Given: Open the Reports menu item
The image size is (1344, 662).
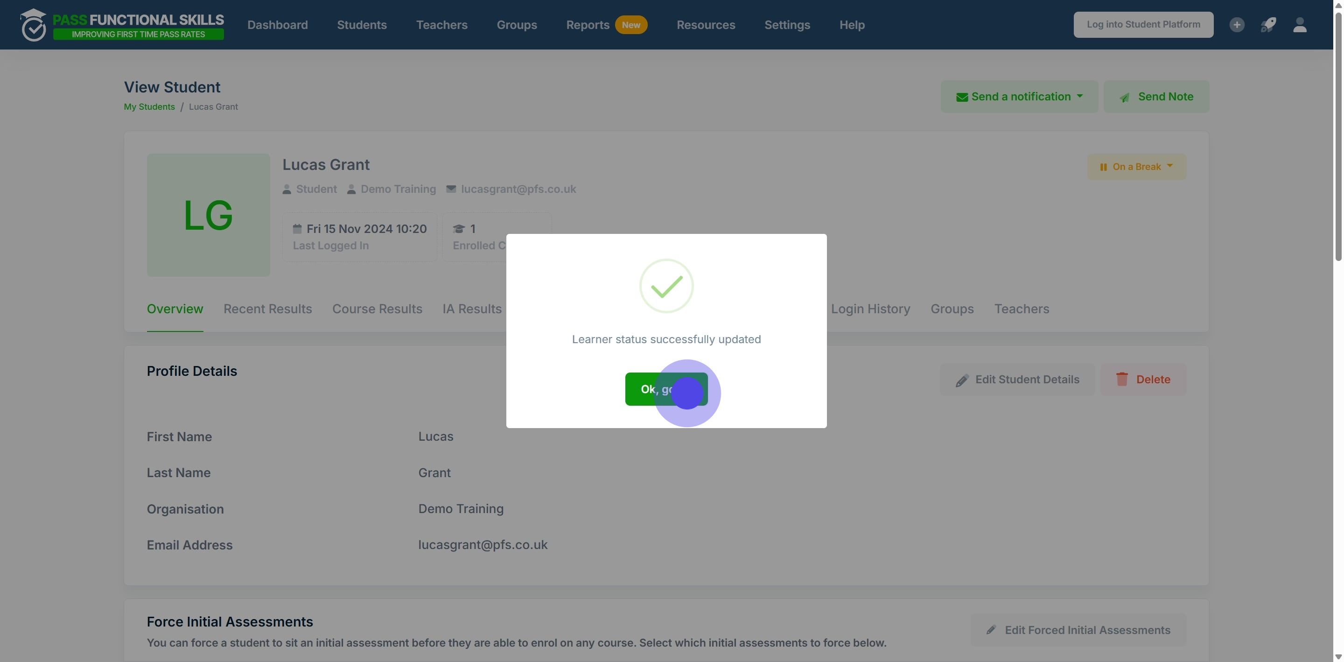Looking at the screenshot, I should point(588,25).
